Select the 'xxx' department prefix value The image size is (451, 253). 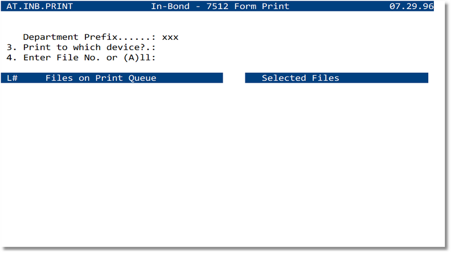(170, 37)
